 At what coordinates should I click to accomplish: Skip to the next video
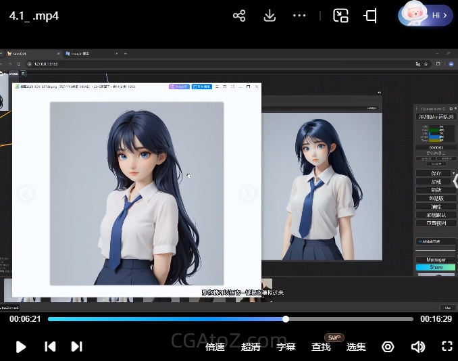77,346
